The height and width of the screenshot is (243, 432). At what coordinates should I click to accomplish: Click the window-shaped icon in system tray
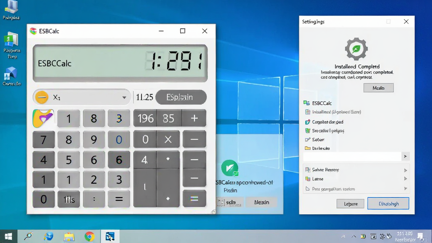pos(373,236)
